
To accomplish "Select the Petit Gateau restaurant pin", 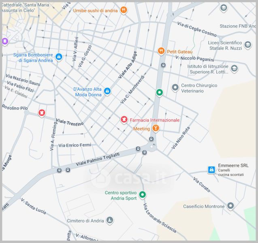I will point(161,51).
